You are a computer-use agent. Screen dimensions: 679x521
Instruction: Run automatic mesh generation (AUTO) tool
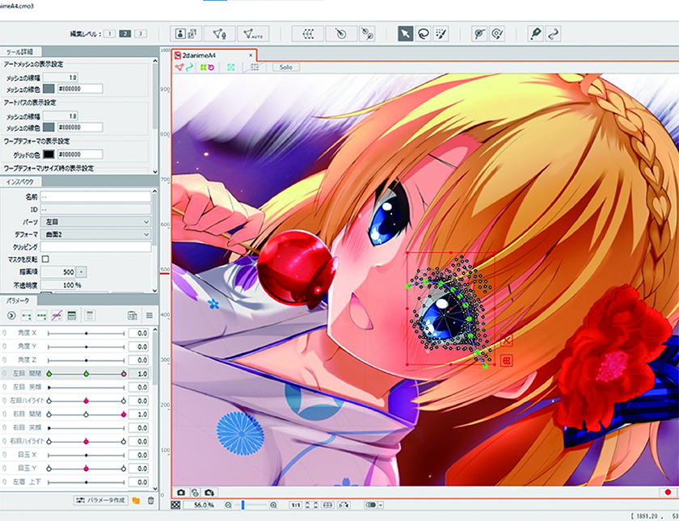pos(253,34)
